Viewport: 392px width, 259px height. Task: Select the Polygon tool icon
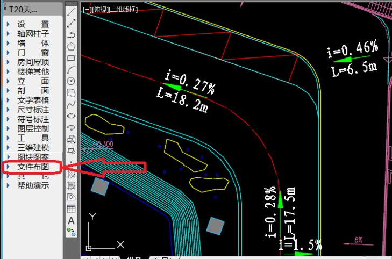tap(71, 46)
